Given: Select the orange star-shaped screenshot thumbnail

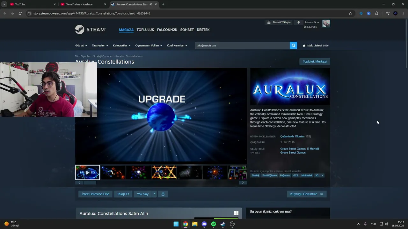Looking at the screenshot, I should pyautogui.click(x=164, y=172).
